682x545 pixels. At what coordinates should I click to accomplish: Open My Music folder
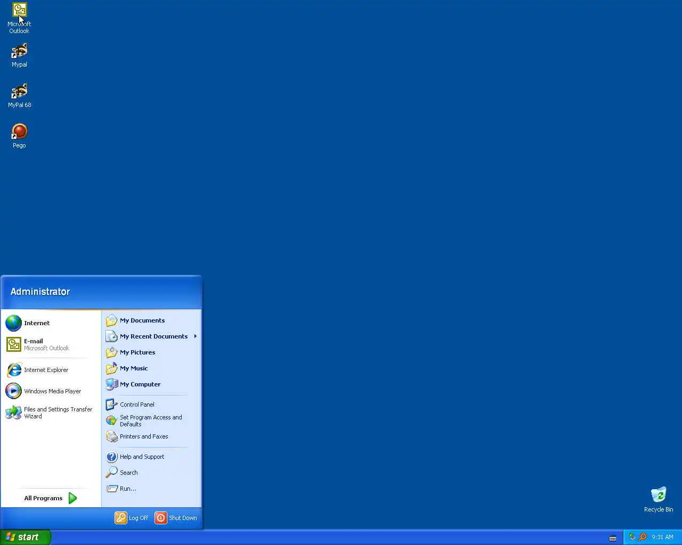coord(151,368)
